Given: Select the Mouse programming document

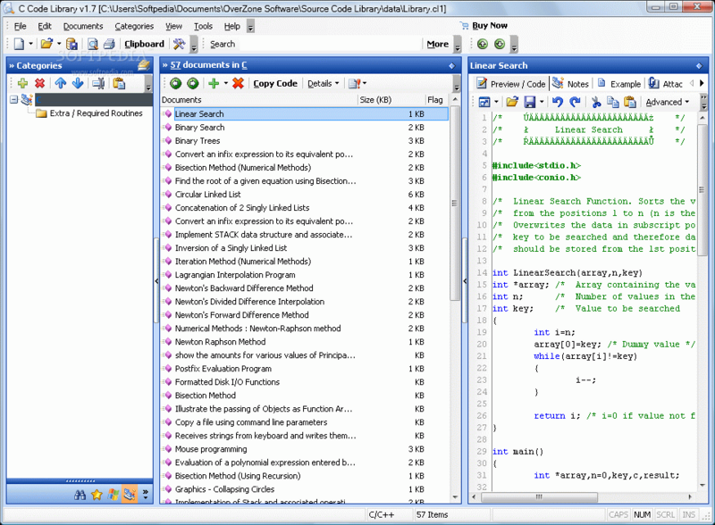Looking at the screenshot, I should click(x=211, y=449).
